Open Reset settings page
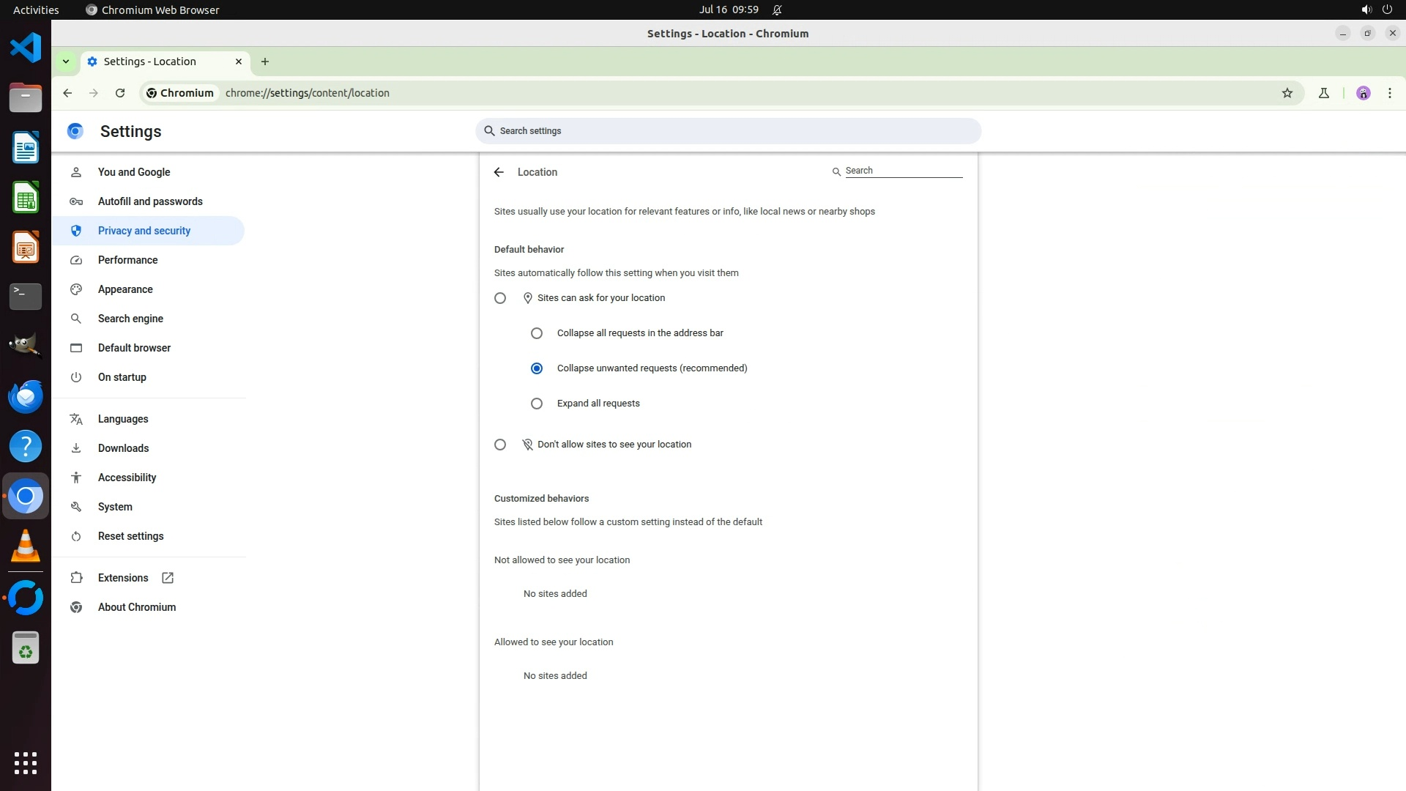The height and width of the screenshot is (791, 1406). [130, 536]
